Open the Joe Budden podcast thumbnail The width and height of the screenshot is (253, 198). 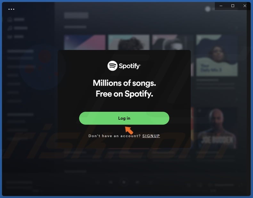point(216,128)
